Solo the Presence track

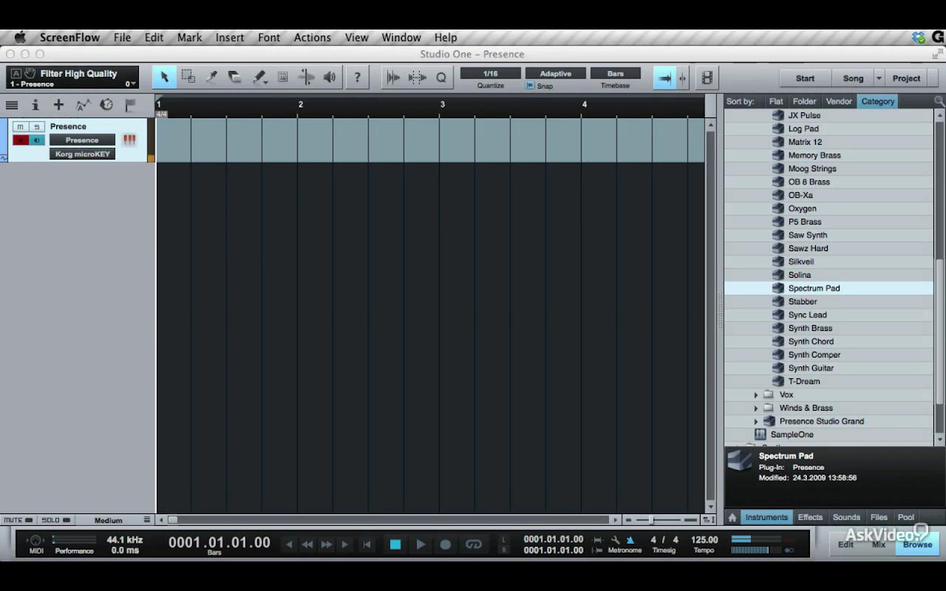click(x=36, y=127)
